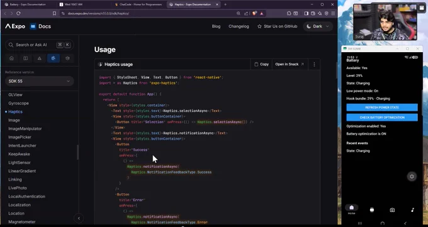The image size is (428, 227).
Task: Open ImageManipulator in the sidebar list
Action: [x=25, y=128]
